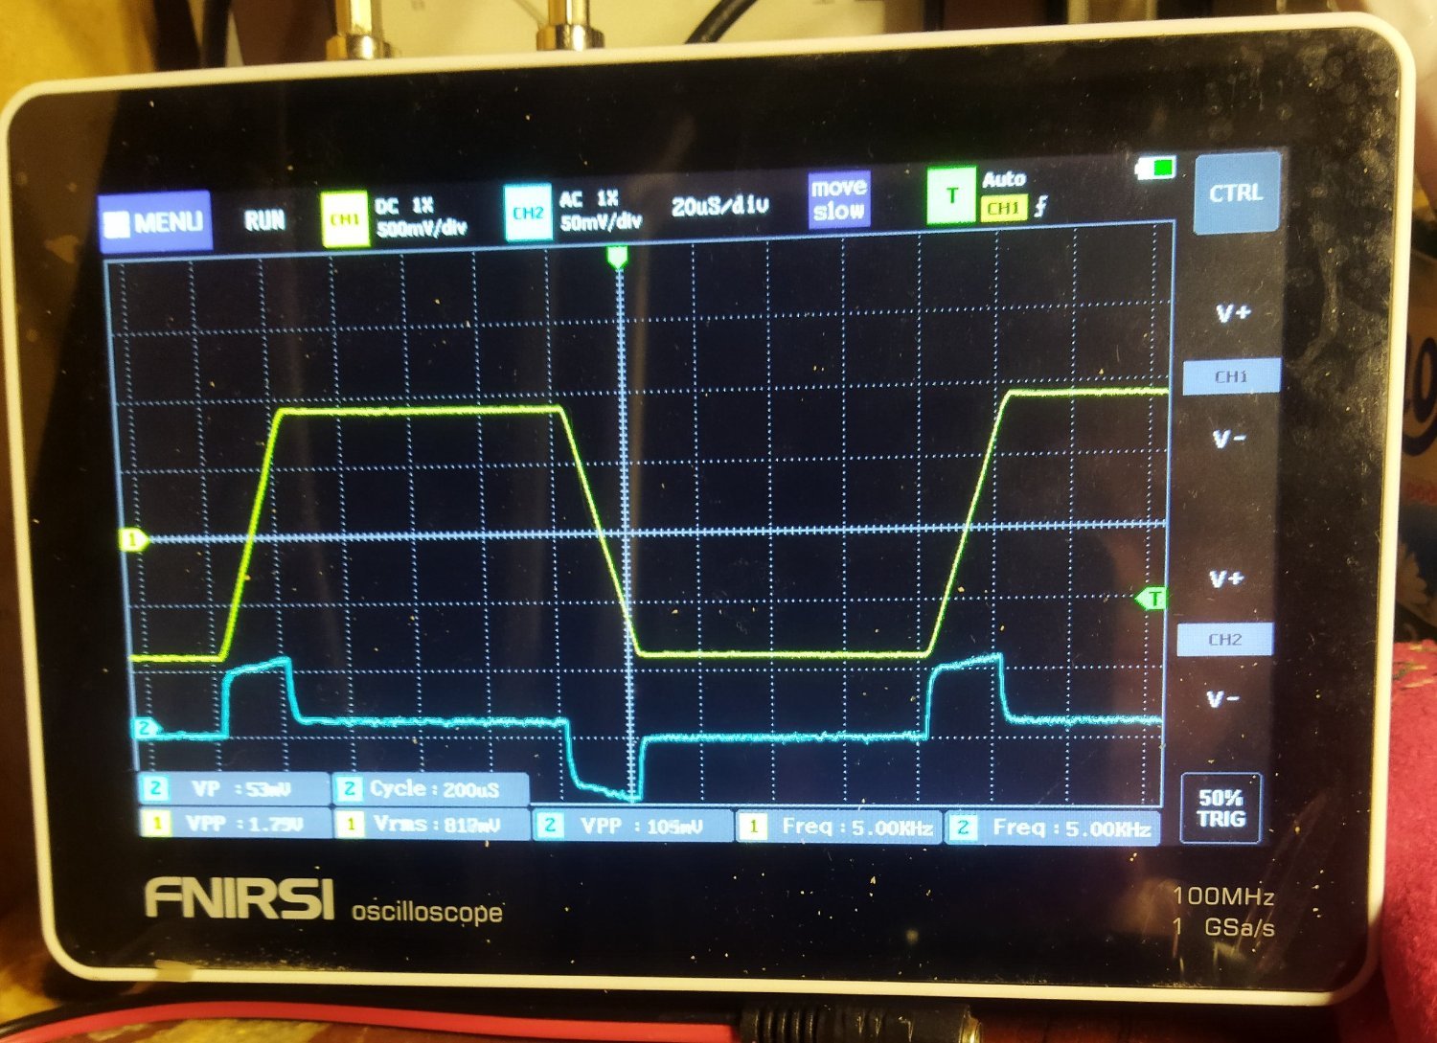
Task: Tap the trigger position marker atop grid
Action: pos(618,257)
